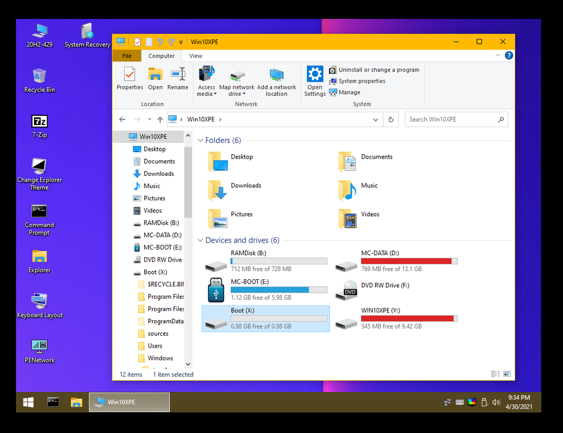Click the Up one level arrow

[x=160, y=120]
